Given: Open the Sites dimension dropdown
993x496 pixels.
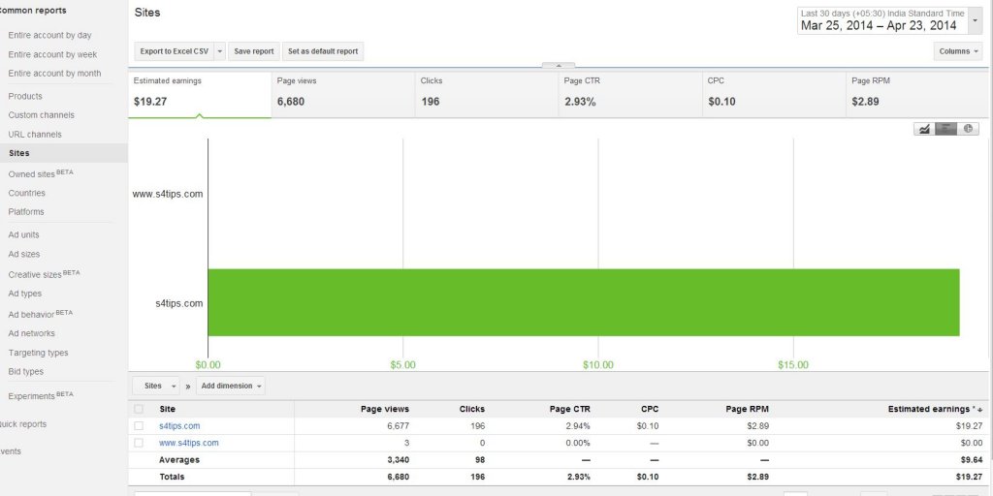Looking at the screenshot, I should coord(156,386).
